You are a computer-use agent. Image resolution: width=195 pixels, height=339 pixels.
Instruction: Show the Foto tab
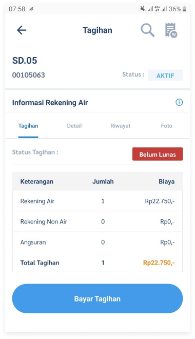[x=166, y=126]
